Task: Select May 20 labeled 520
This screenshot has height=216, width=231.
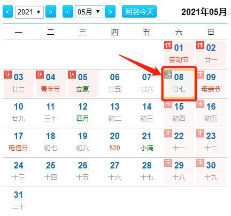Action: (x=115, y=143)
